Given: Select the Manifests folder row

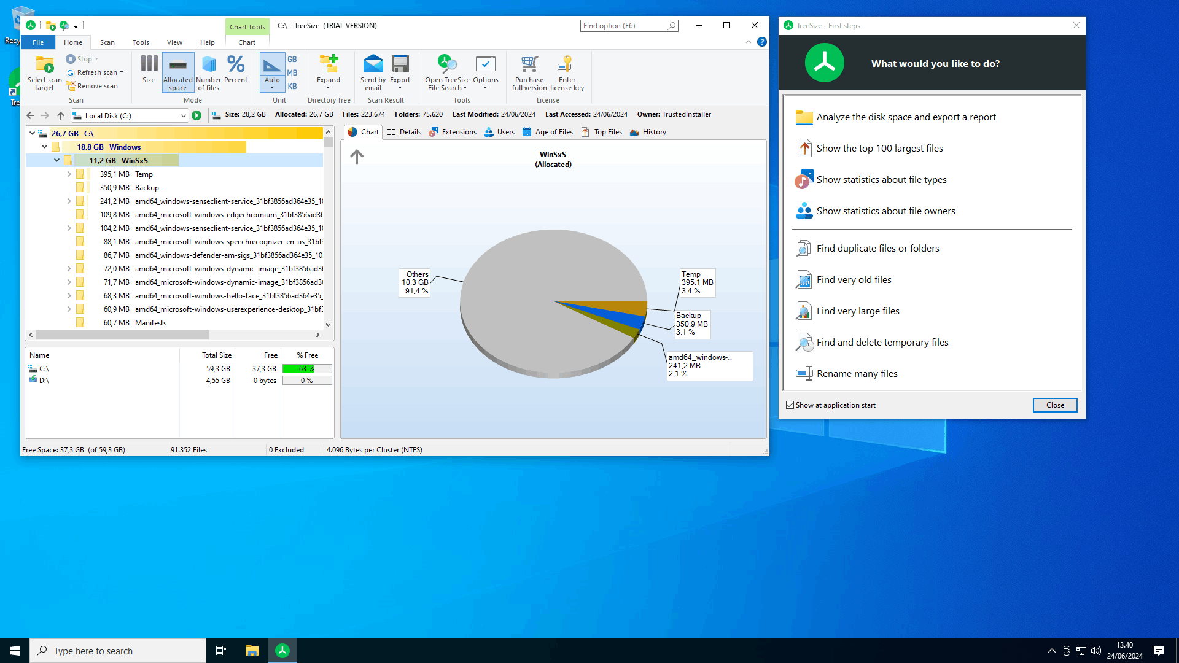Looking at the screenshot, I should (x=174, y=323).
